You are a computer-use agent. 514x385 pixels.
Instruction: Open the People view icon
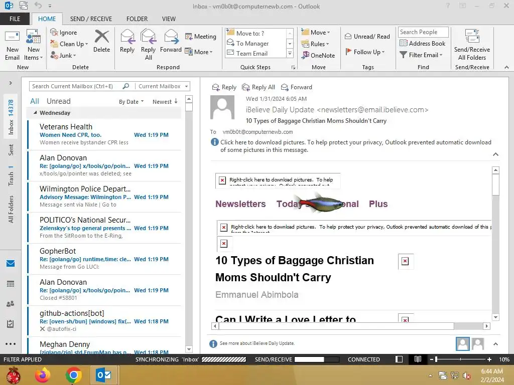click(x=11, y=304)
